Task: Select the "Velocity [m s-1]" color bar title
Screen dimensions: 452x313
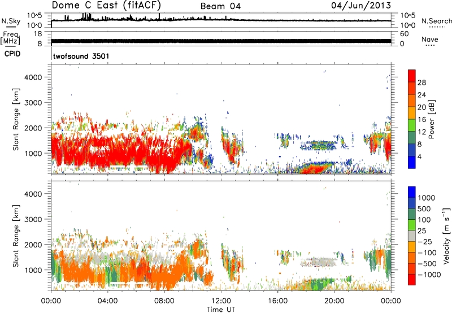Action: (447, 236)
